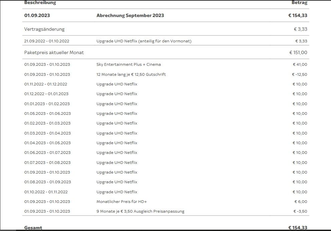331x231 pixels.
Task: Click the date range 01.11.2022 - 01.12.2022
Action: [46, 84]
